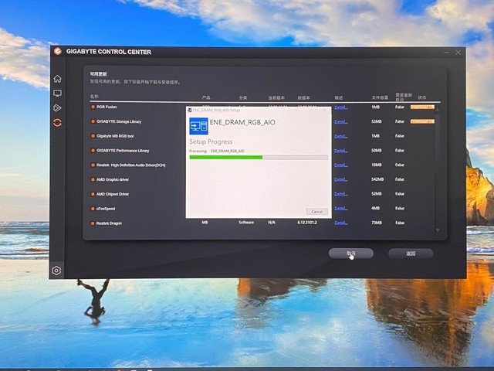Click the update list scrollbar up arrow
This screenshot has height=371, width=494.
[438, 109]
